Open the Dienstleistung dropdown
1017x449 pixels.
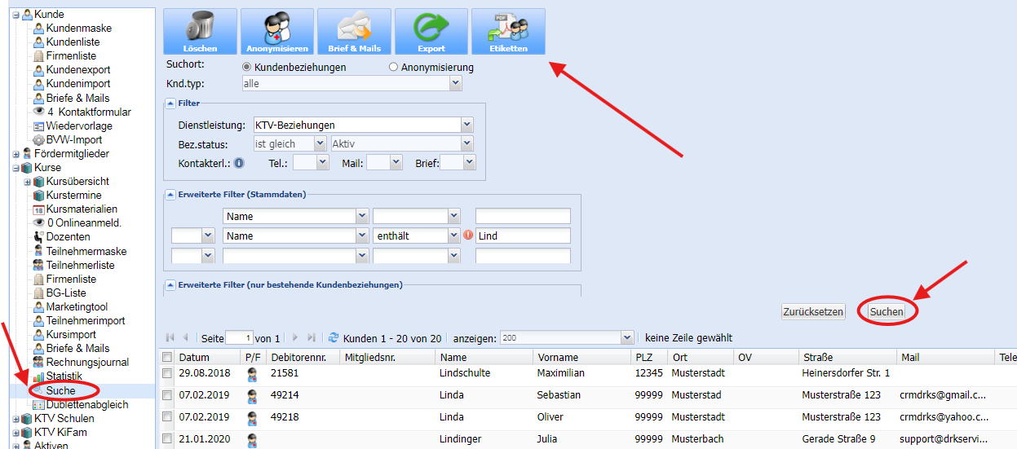tap(466, 125)
